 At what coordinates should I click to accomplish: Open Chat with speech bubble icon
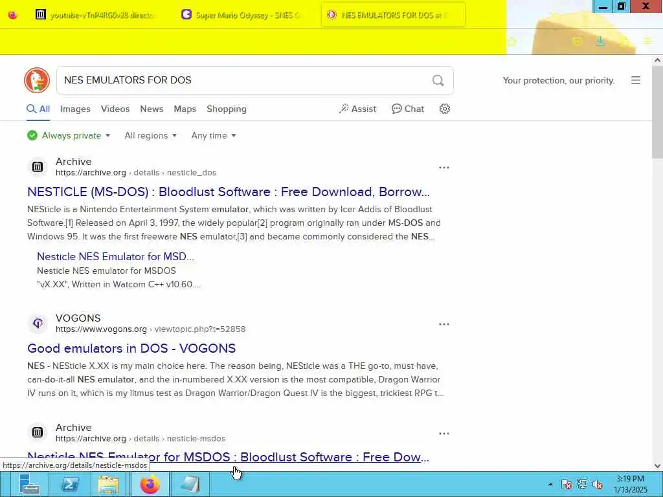point(408,109)
